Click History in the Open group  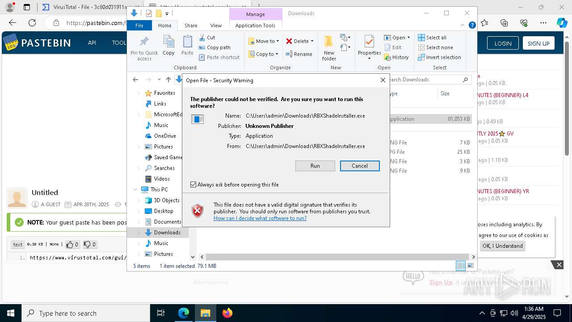click(x=396, y=57)
